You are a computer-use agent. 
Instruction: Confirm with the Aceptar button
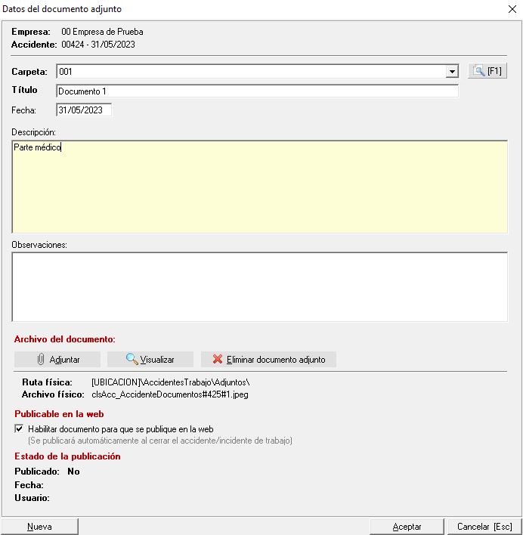pyautogui.click(x=407, y=527)
